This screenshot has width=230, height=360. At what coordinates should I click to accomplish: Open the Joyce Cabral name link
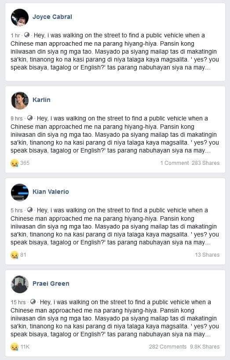[x=52, y=17]
